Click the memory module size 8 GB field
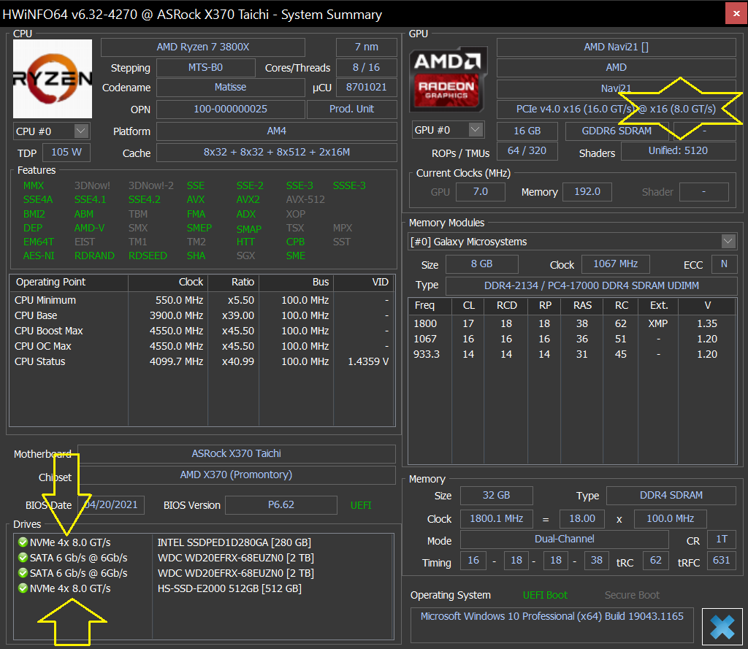 point(482,264)
